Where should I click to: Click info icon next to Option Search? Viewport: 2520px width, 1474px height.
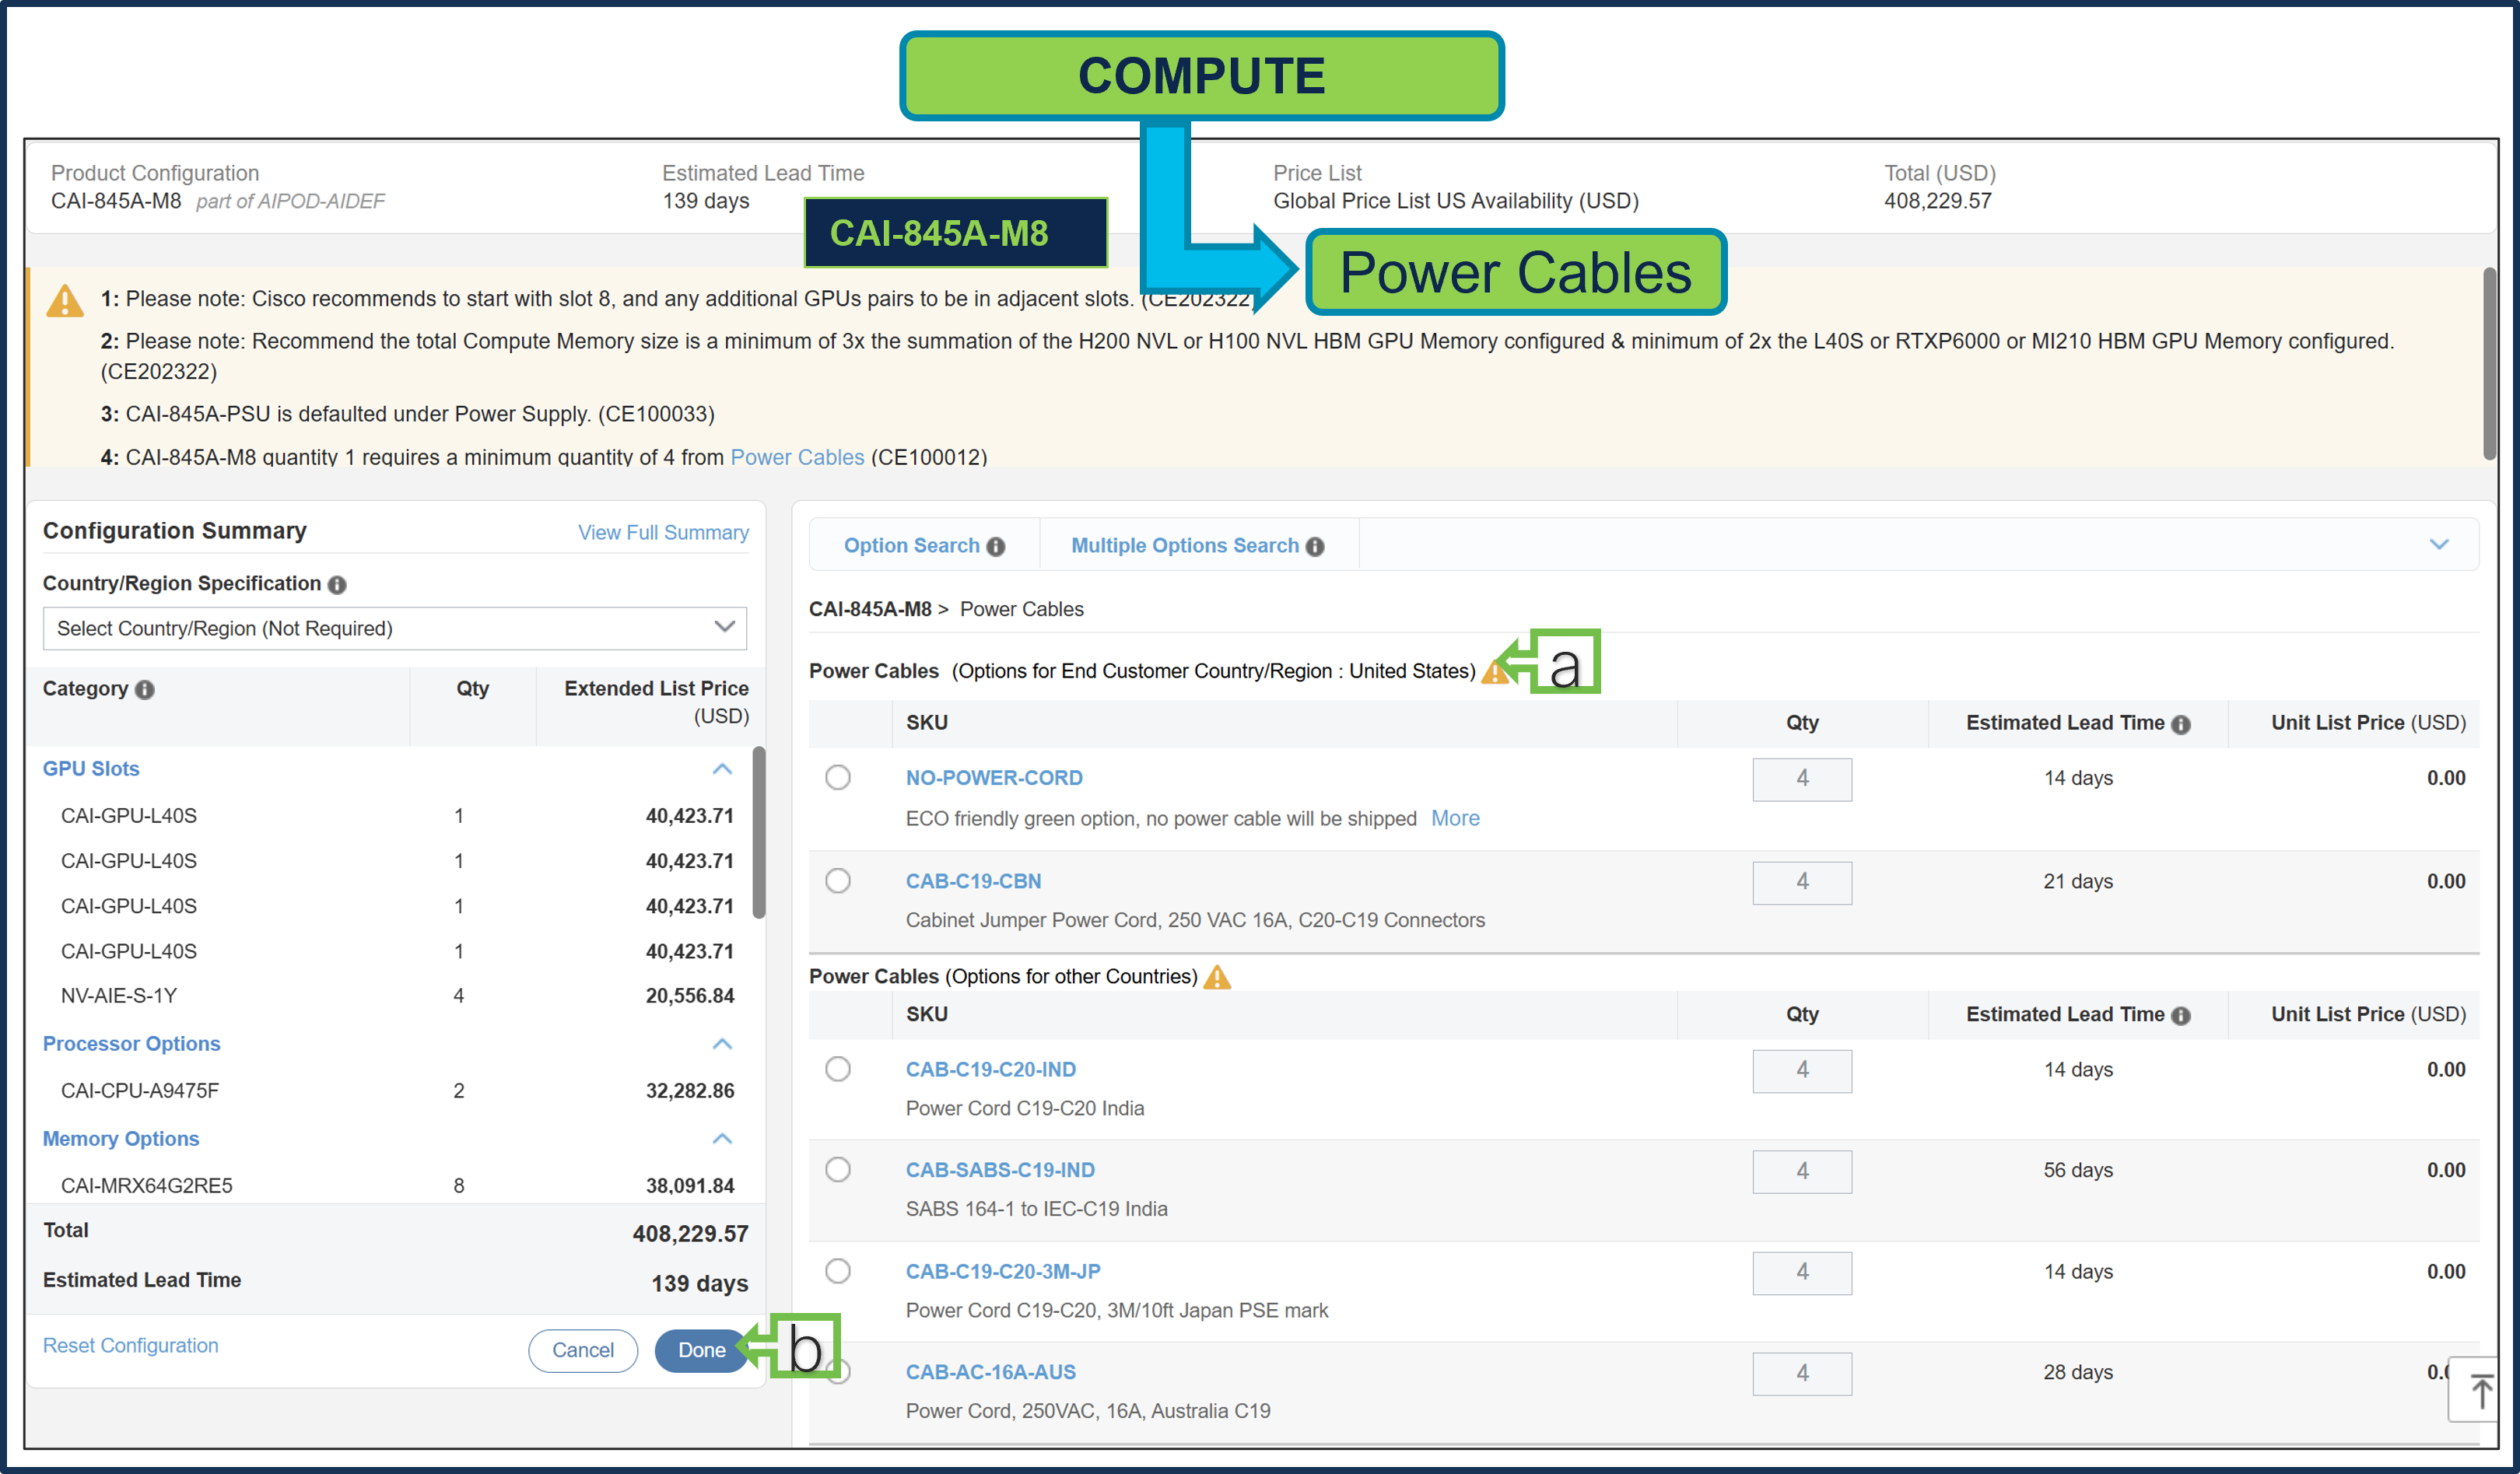point(995,546)
